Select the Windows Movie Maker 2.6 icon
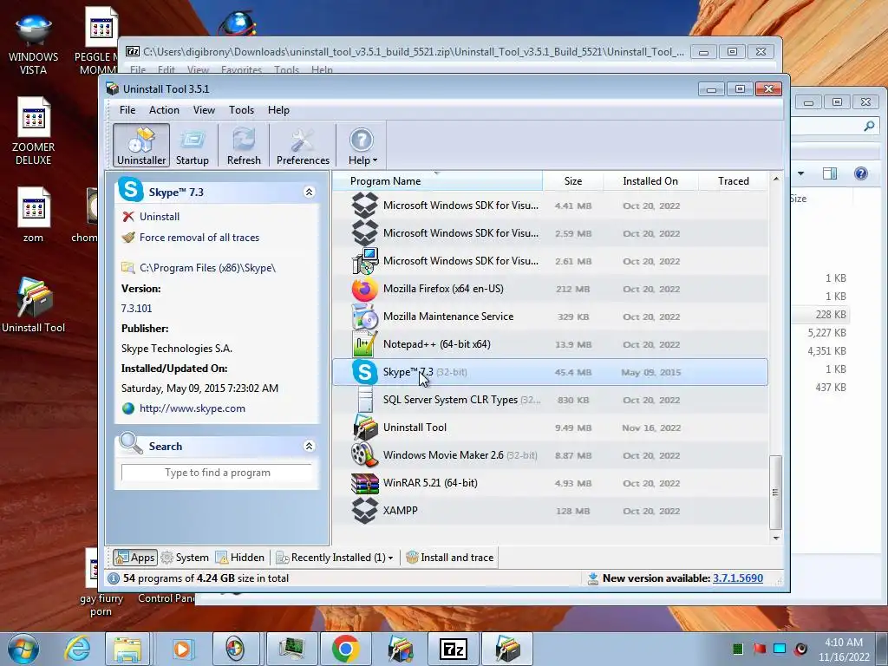Viewport: 888px width, 666px height. click(x=365, y=455)
